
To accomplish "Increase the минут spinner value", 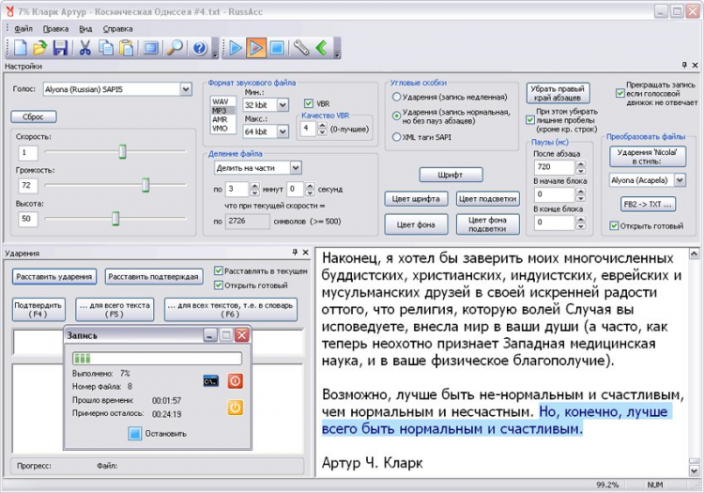I will coord(254,185).
